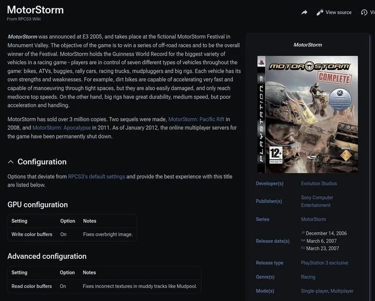Open the Evolution Studios developer link
Screen dimensions: 375x301
pos(319,184)
